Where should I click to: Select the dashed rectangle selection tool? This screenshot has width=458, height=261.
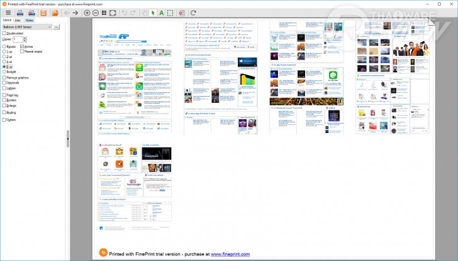(x=170, y=13)
